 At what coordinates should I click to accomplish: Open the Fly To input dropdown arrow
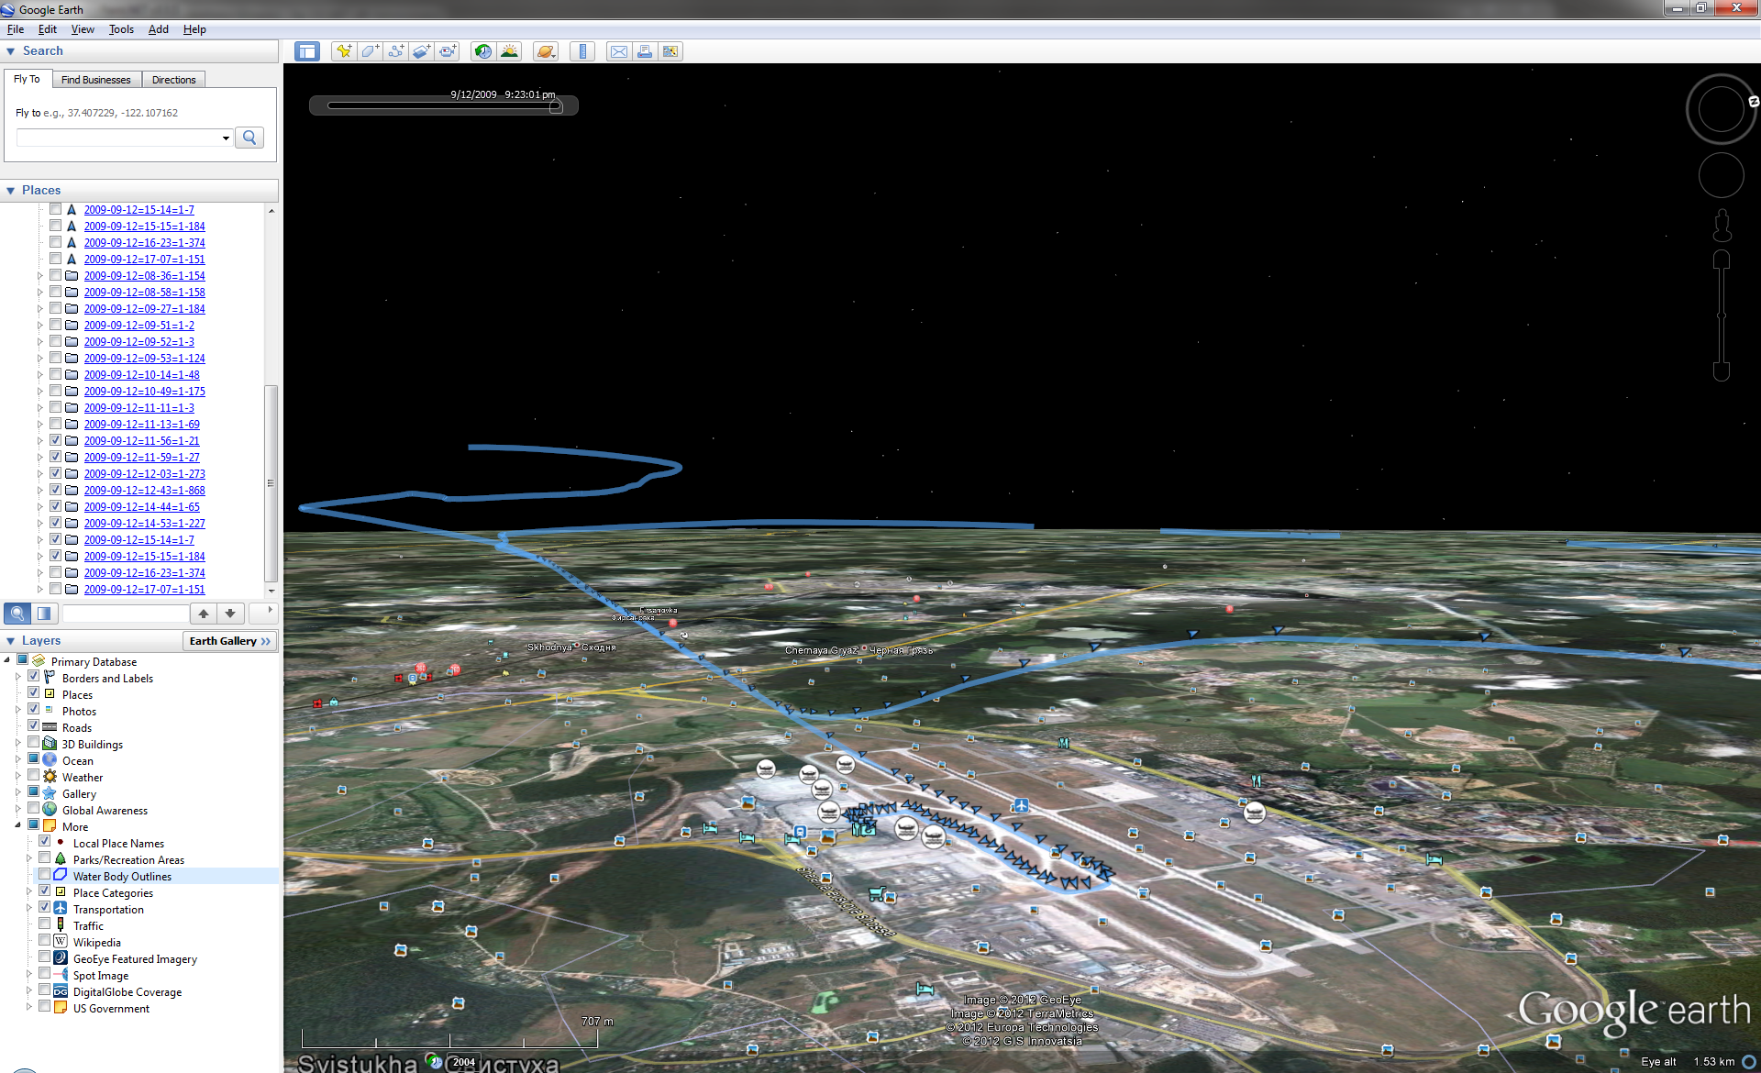226,138
